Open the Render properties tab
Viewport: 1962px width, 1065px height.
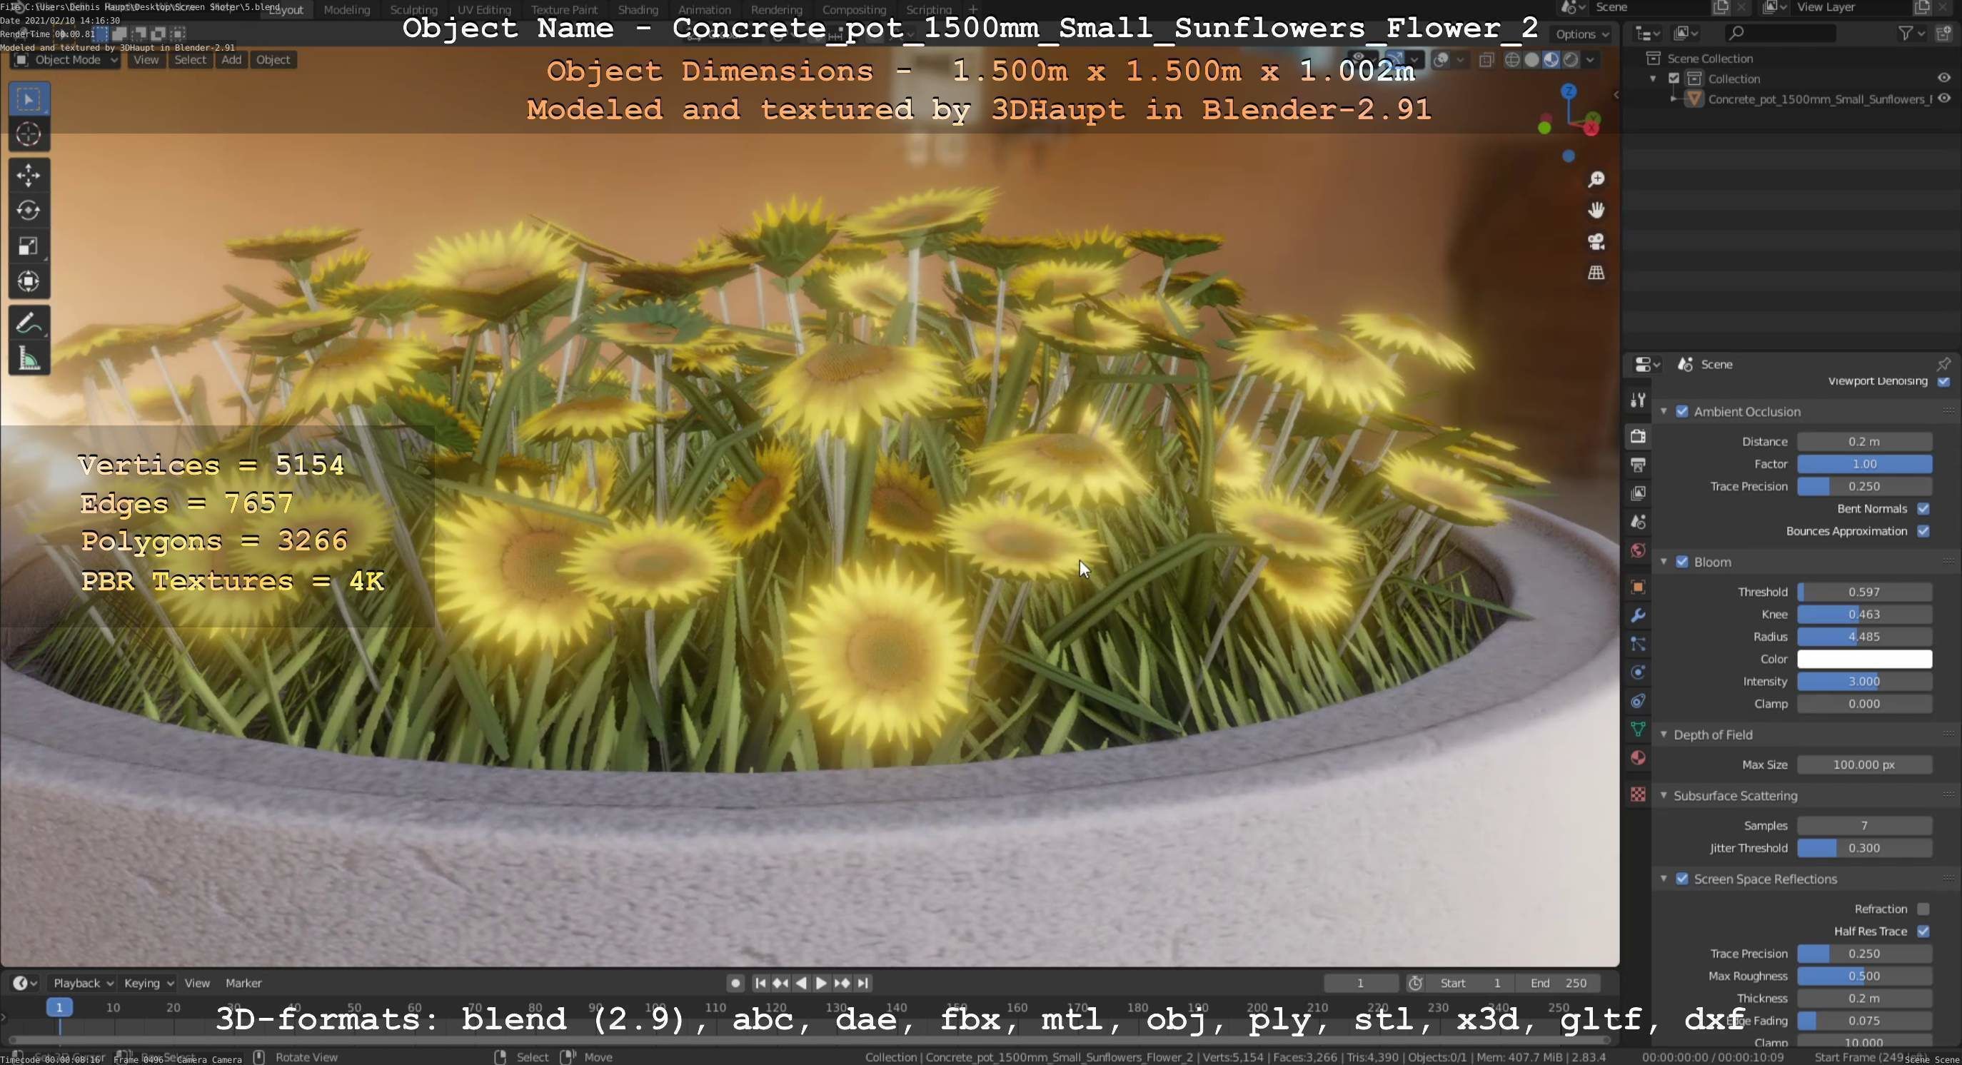1639,436
